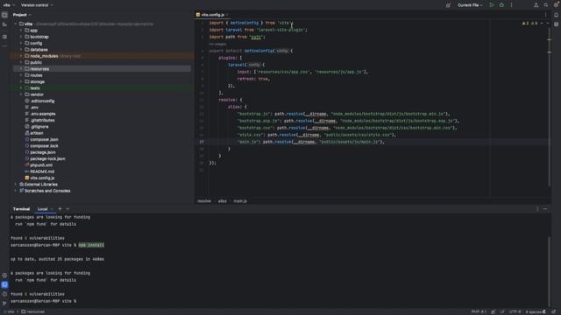
Task: Open artisan file in tree
Action: tap(37, 133)
